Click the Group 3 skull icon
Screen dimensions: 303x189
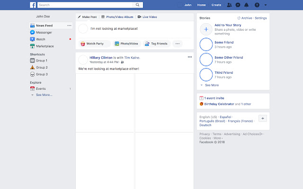32,74
